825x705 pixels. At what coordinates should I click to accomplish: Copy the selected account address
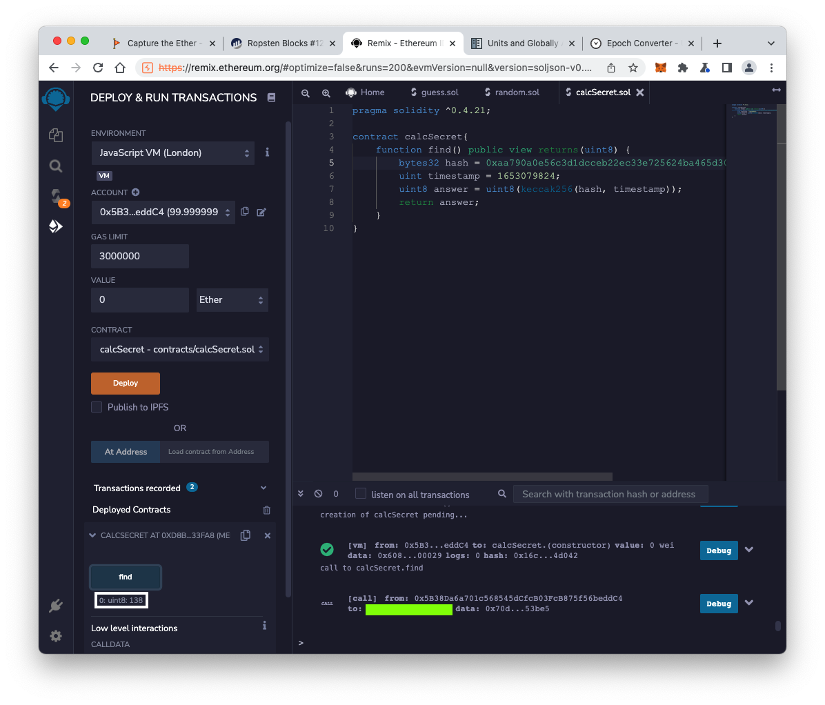pos(245,212)
